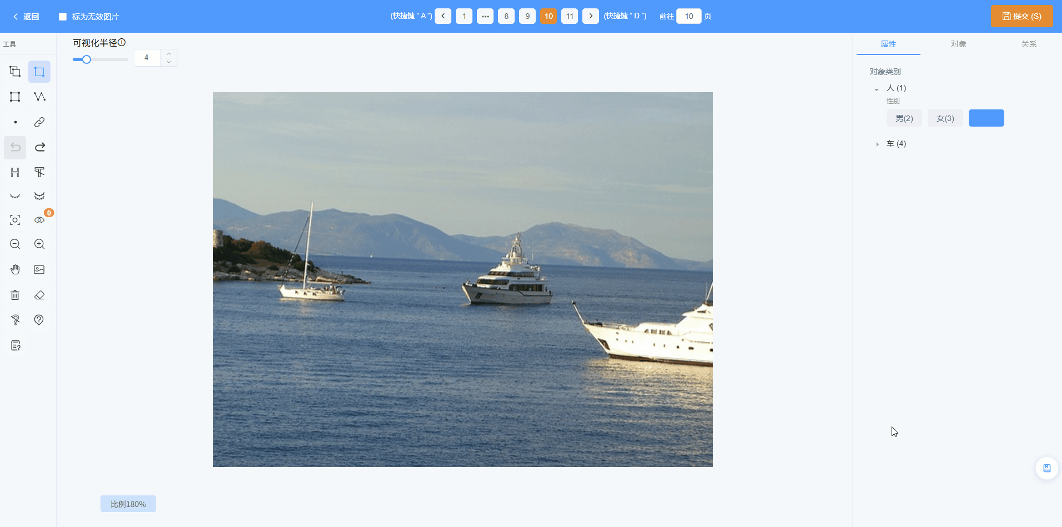Switch to the 对象 tab
The height and width of the screenshot is (527, 1062).
point(958,44)
